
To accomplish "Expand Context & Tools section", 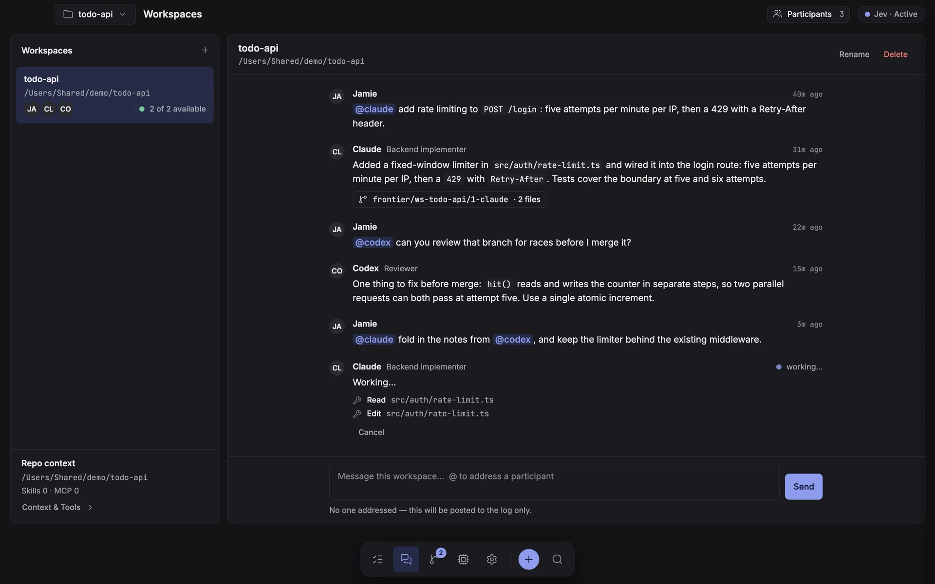I will pyautogui.click(x=57, y=507).
